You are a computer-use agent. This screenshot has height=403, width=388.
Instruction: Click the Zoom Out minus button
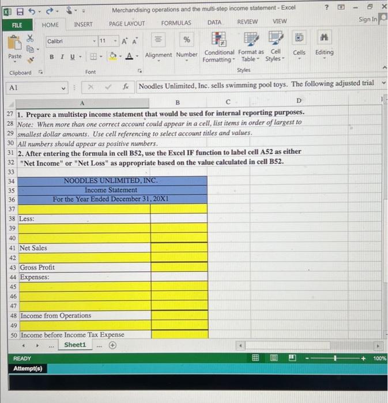point(307,358)
